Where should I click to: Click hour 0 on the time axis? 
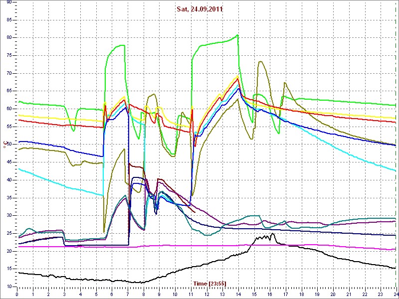[x=17, y=294]
